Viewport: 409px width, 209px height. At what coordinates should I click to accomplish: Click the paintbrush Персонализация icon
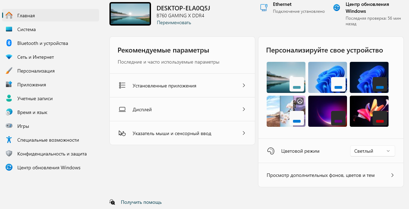click(x=9, y=71)
